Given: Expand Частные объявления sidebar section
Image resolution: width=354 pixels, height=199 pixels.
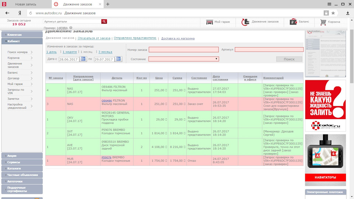Looking at the screenshot, I should (22, 175).
